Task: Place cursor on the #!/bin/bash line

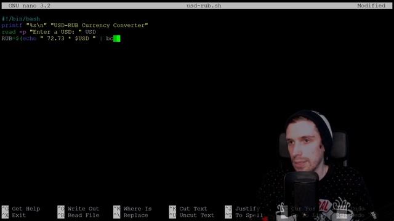Action: [20, 19]
